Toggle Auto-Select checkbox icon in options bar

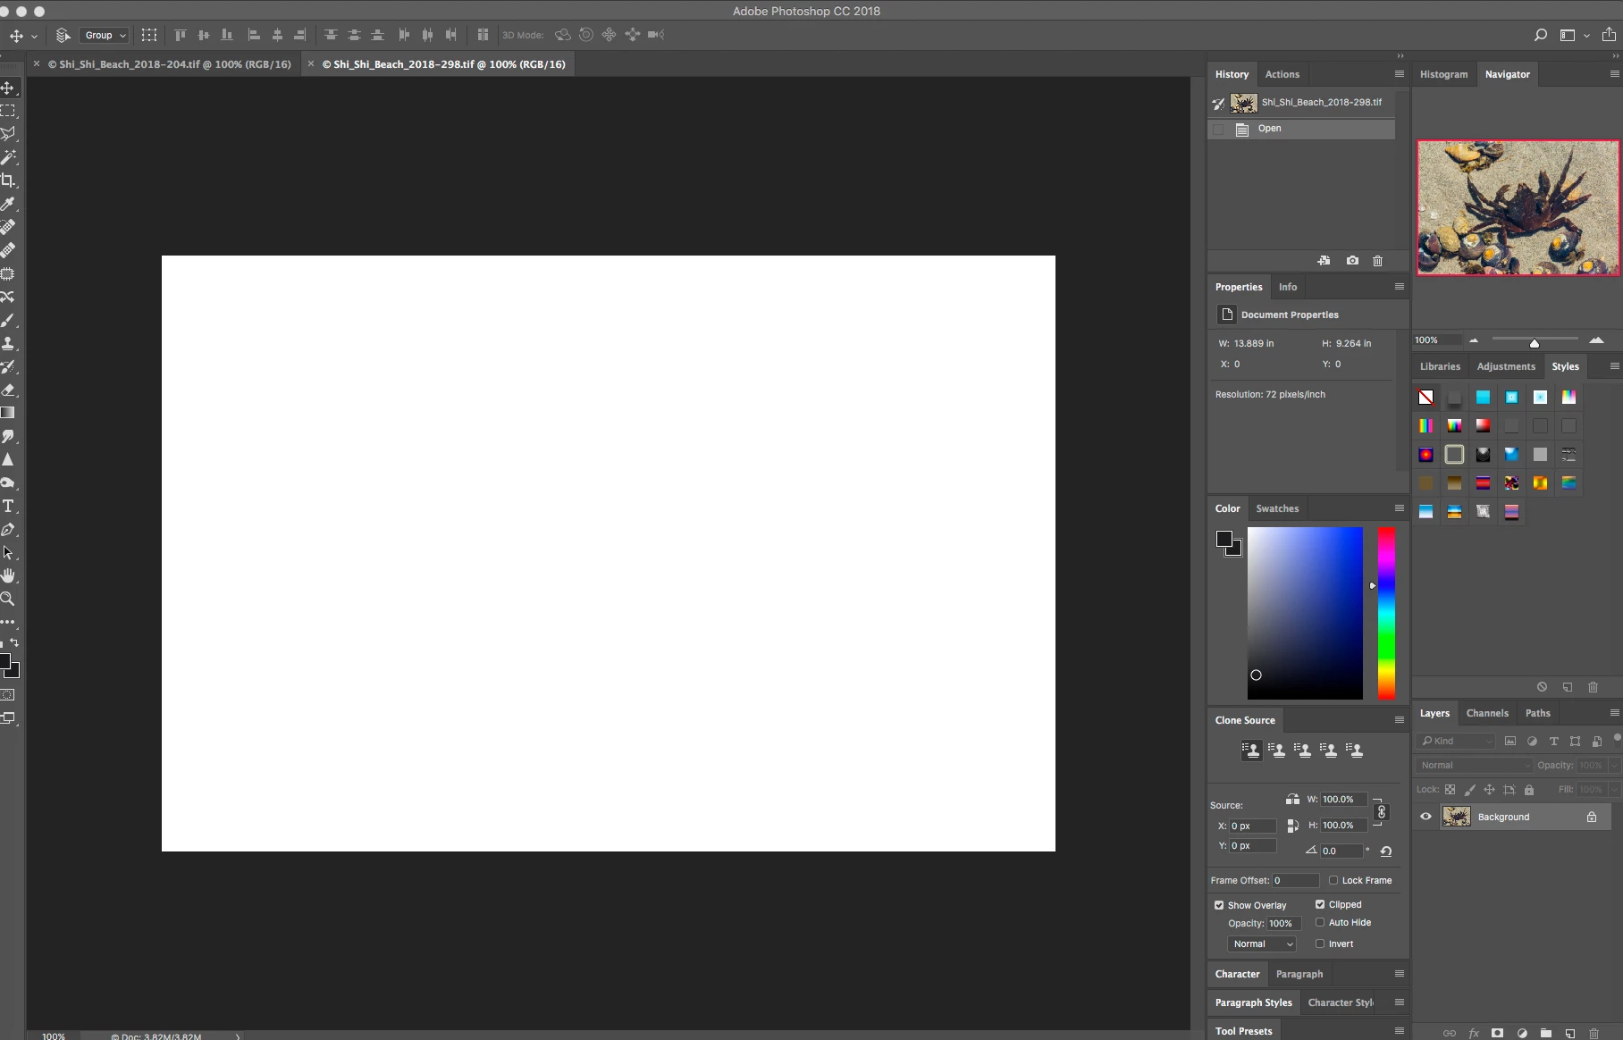[x=63, y=35]
